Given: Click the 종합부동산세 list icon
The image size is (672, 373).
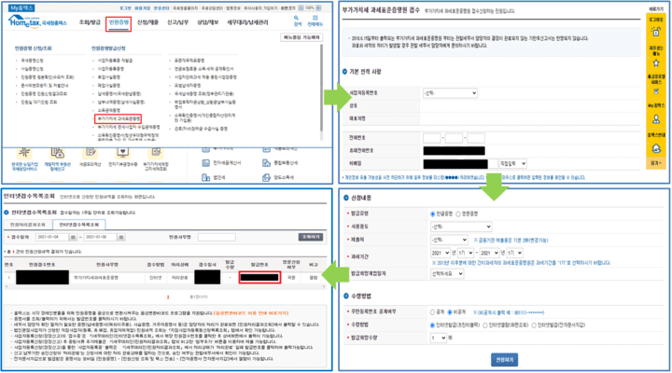Looking at the screenshot, I should coord(266,163).
